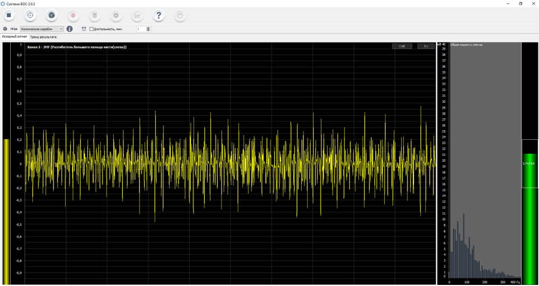Decrease duration with the spinner down arrow
This screenshot has width=539, height=286.
click(149, 31)
